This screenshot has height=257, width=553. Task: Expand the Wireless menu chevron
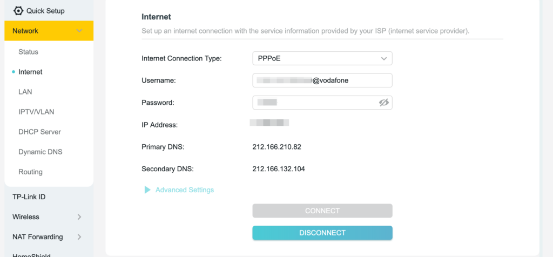pyautogui.click(x=79, y=217)
